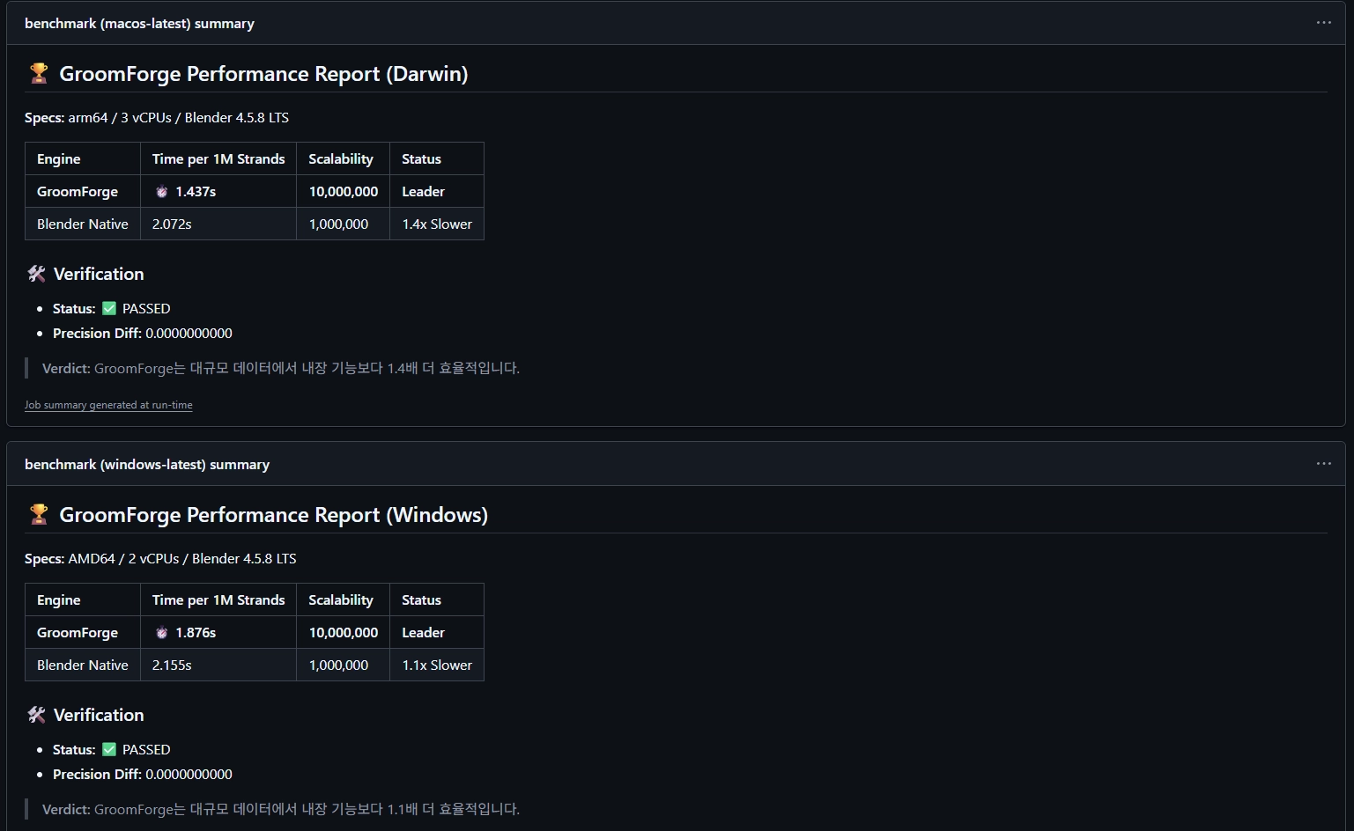The image size is (1354, 831).
Task: Click the "10,000,000" scalability cell in the Windows table
Action: [x=344, y=632]
